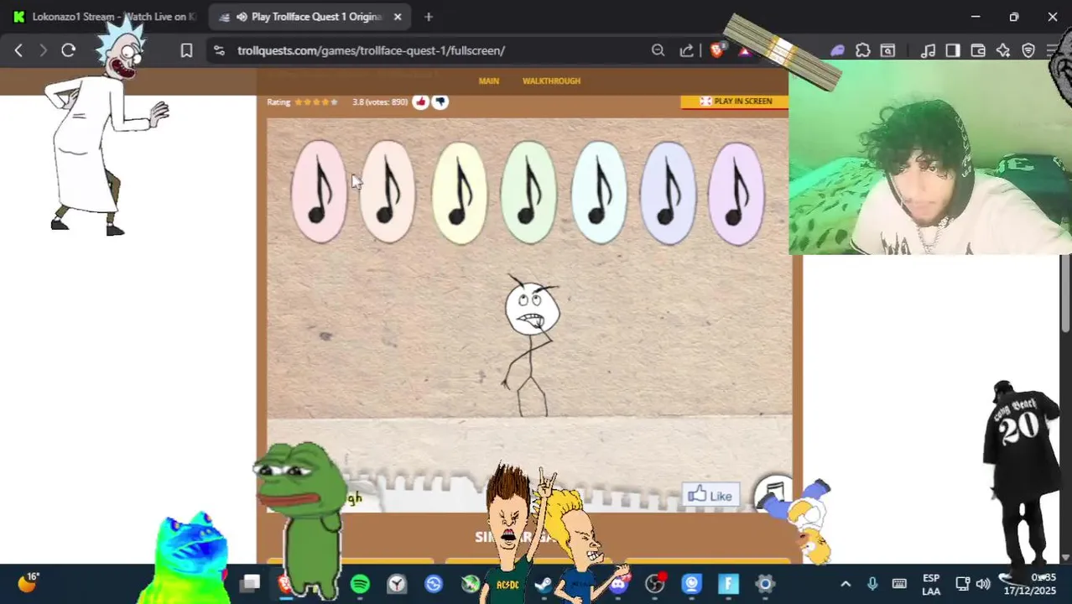Open the touch keyboard tray icon
This screenshot has width=1072, height=604.
[x=899, y=584]
